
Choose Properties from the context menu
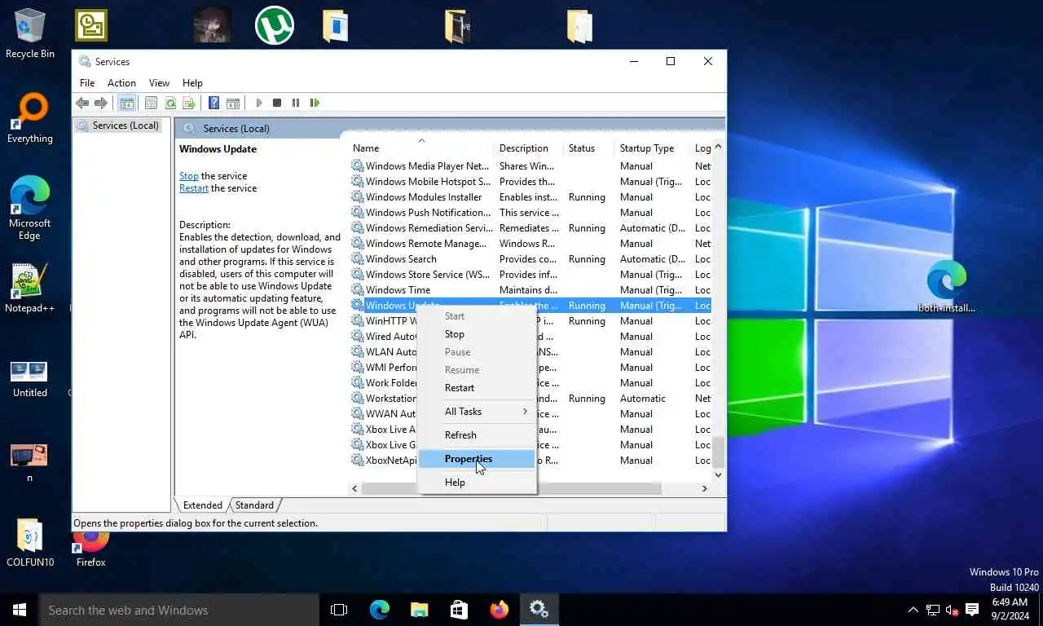click(x=477, y=459)
